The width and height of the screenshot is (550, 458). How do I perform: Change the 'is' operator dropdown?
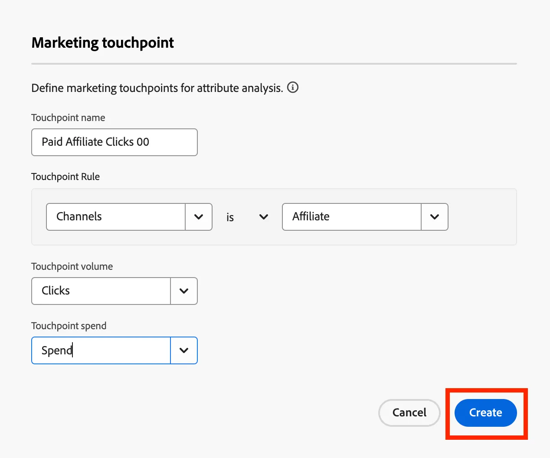247,217
